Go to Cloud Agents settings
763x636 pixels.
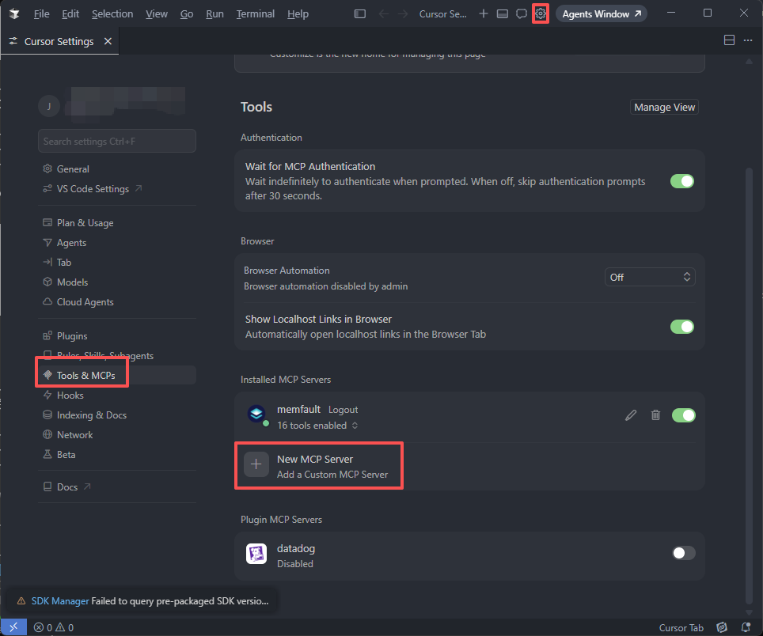(117, 302)
